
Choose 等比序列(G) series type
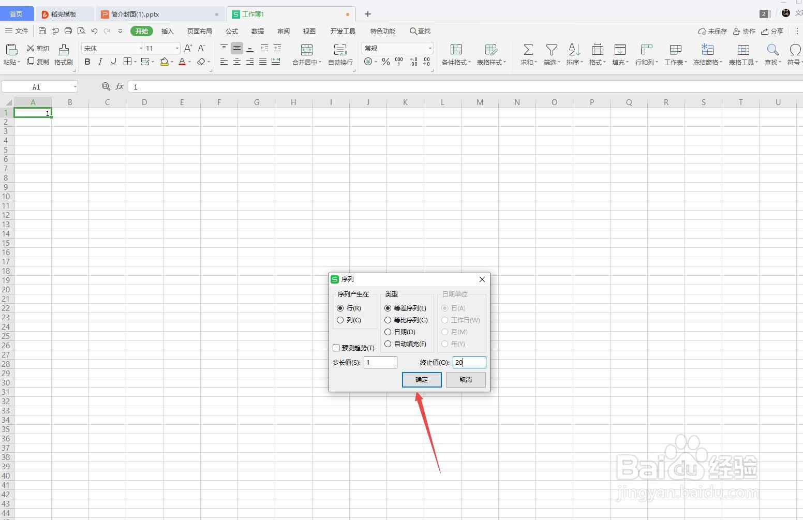coord(388,320)
